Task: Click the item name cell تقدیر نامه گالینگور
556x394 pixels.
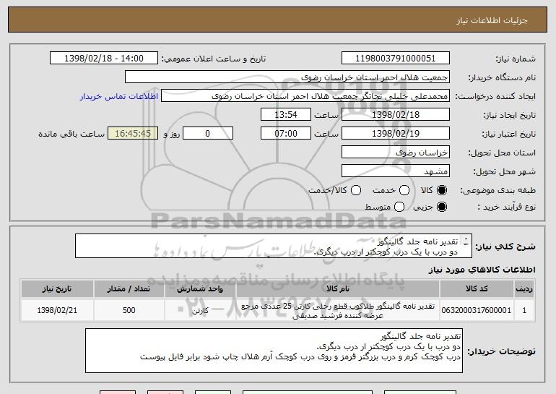Action: click(x=338, y=311)
